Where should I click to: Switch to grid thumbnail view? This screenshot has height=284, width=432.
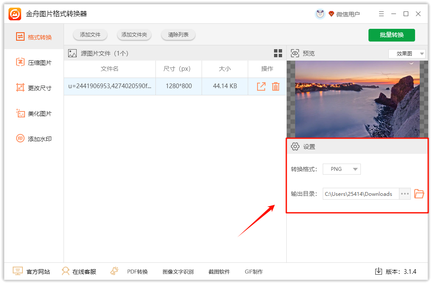pyautogui.click(x=278, y=53)
